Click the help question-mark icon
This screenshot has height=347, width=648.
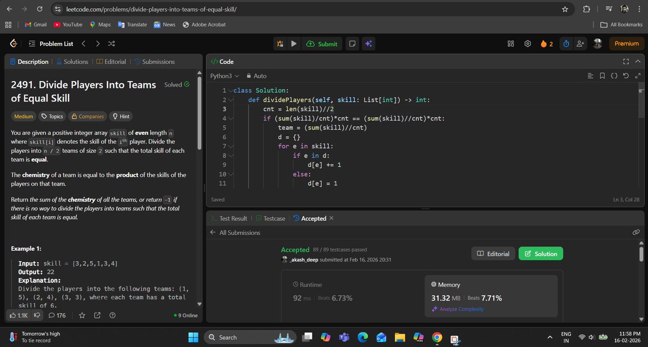pos(112,315)
